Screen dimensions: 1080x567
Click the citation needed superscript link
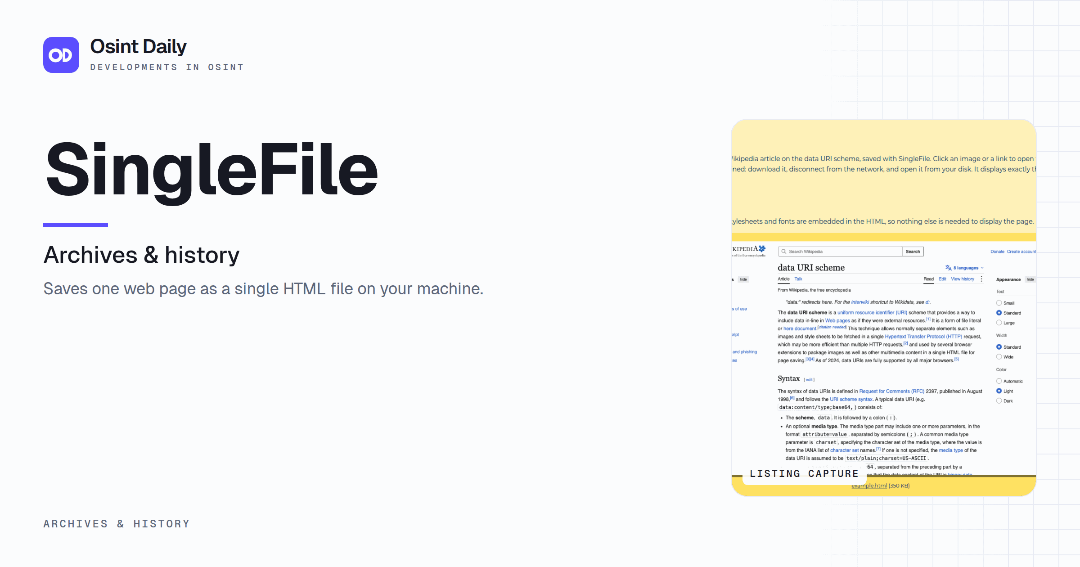(x=832, y=327)
